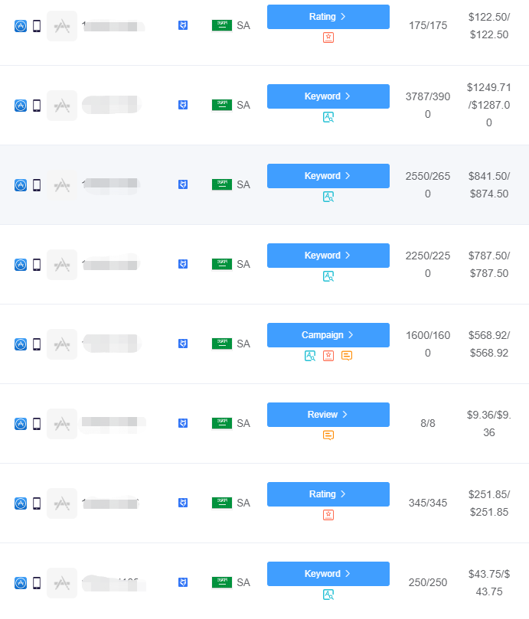Click the phone device icon in the 2250/2250 row
The image size is (529, 619).
(x=37, y=265)
